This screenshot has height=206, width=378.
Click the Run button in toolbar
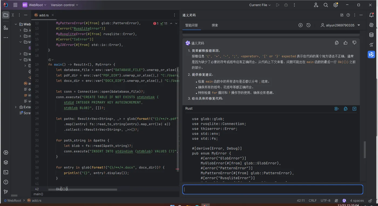click(278, 5)
